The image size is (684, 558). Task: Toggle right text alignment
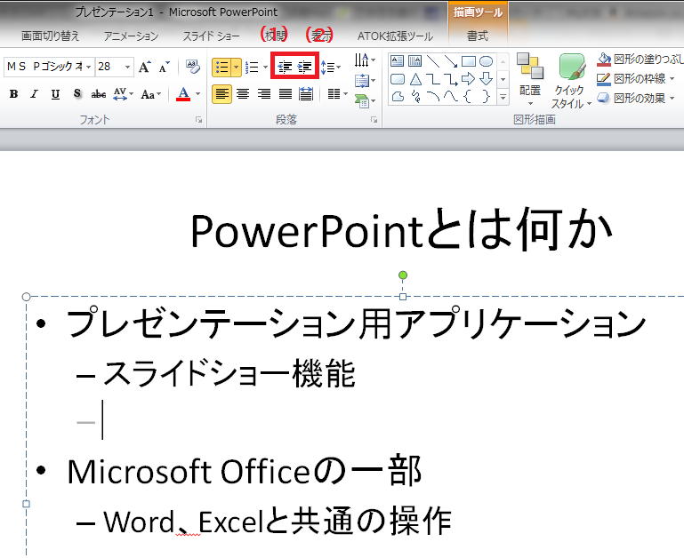[263, 93]
